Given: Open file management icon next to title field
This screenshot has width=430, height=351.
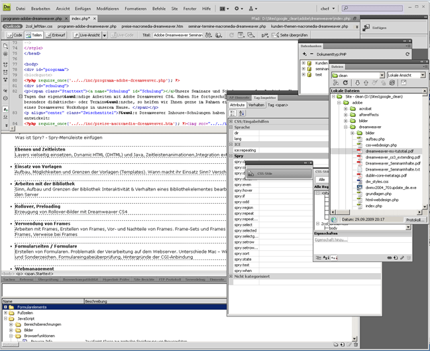Looking at the screenshot, I should [x=209, y=35].
